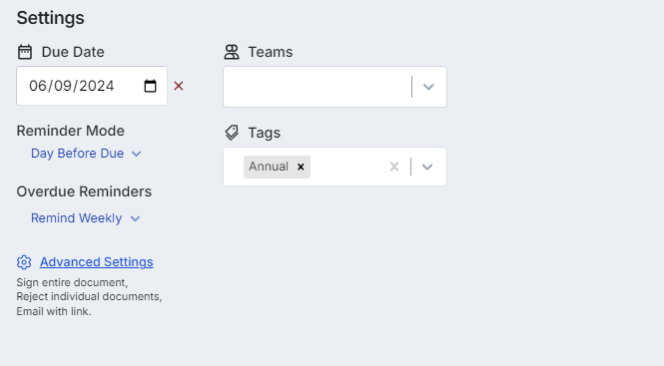Click the calendar icon beside Due Date label
This screenshot has width=664, height=366.
pyautogui.click(x=25, y=52)
